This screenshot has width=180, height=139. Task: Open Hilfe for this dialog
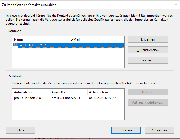(21, 130)
